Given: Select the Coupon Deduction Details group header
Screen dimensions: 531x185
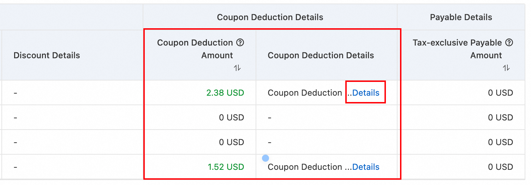Looking at the screenshot, I should 270,17.
